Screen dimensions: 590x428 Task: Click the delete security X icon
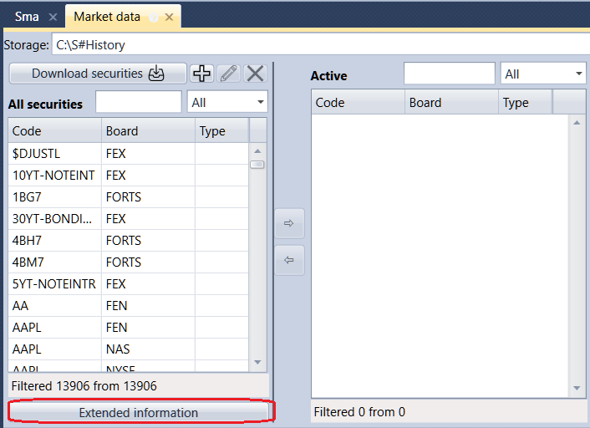click(x=256, y=74)
